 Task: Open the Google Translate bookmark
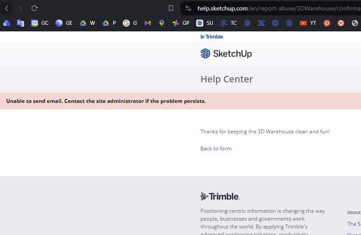(21, 23)
